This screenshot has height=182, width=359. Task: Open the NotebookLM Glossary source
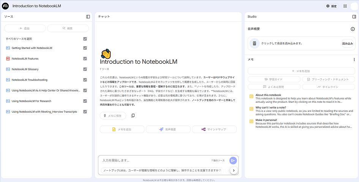(25, 69)
